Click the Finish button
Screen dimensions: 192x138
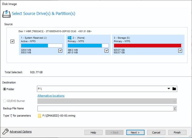(177, 133)
